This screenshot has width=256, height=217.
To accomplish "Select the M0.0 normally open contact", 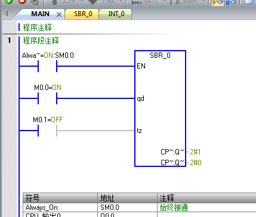I will [x=47, y=98].
